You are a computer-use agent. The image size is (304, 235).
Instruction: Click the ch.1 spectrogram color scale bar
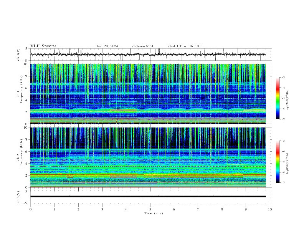coord(278,98)
